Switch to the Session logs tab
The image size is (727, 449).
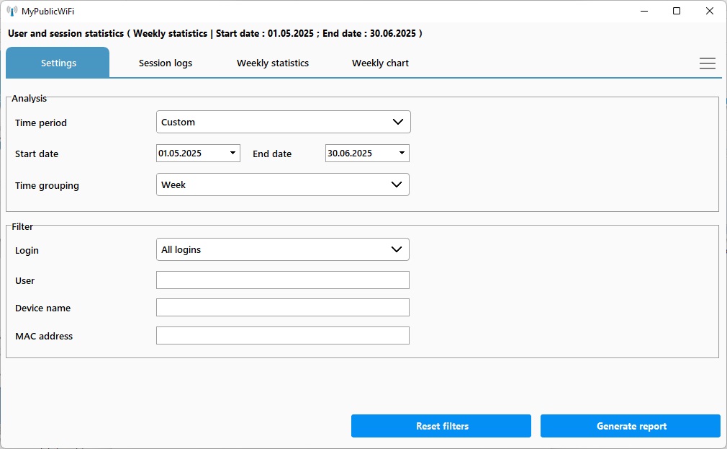[166, 63]
